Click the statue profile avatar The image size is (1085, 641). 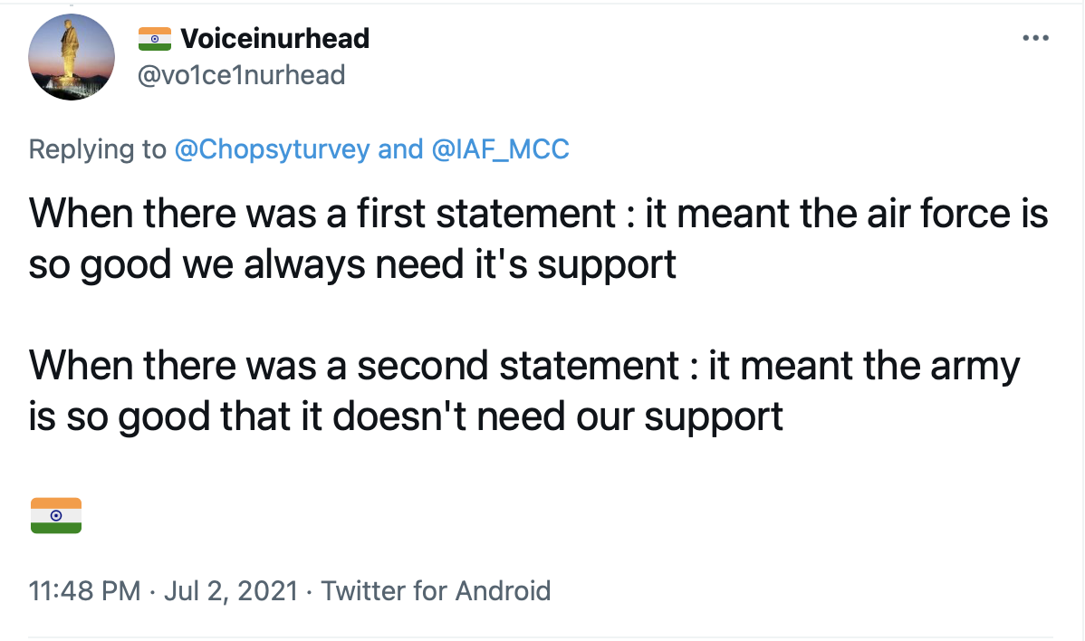[72, 56]
